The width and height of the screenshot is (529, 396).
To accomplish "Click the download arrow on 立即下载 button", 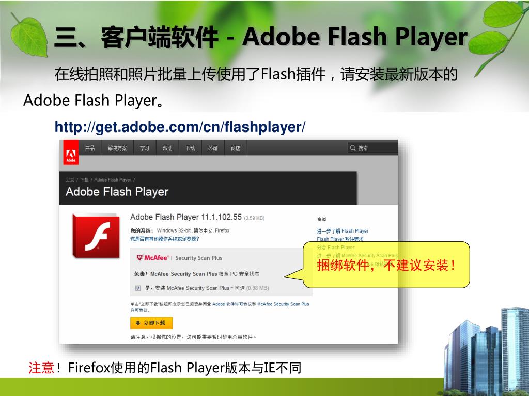I will coord(137,323).
